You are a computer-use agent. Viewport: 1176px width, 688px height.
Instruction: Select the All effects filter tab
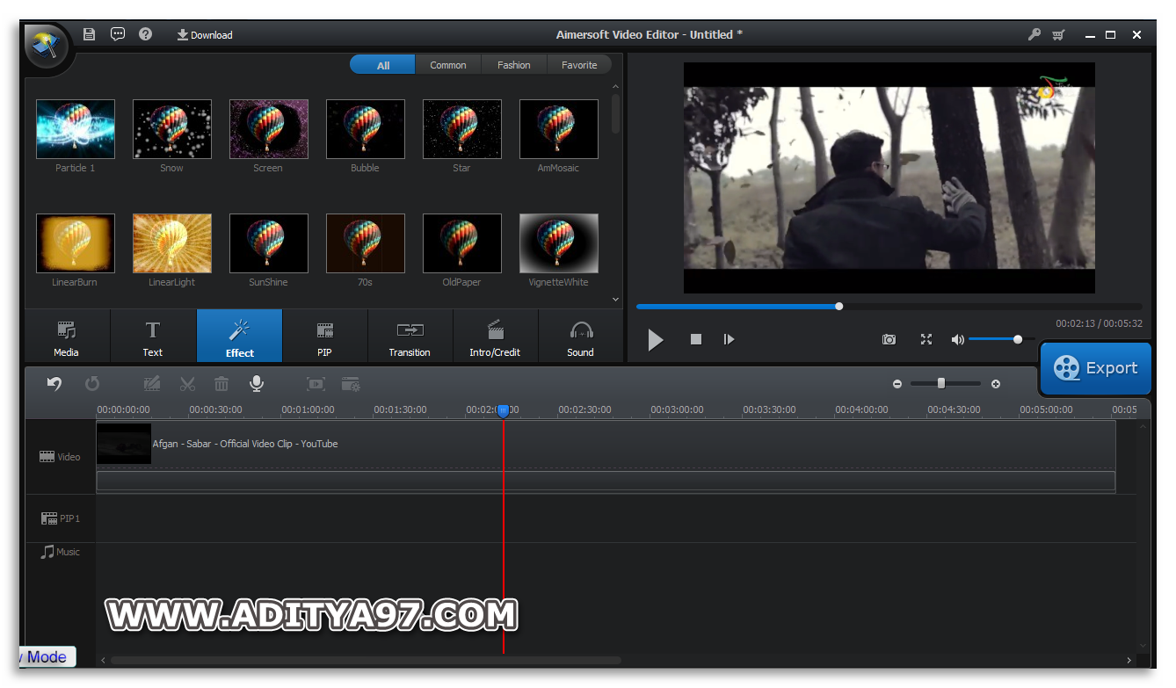[x=383, y=65]
